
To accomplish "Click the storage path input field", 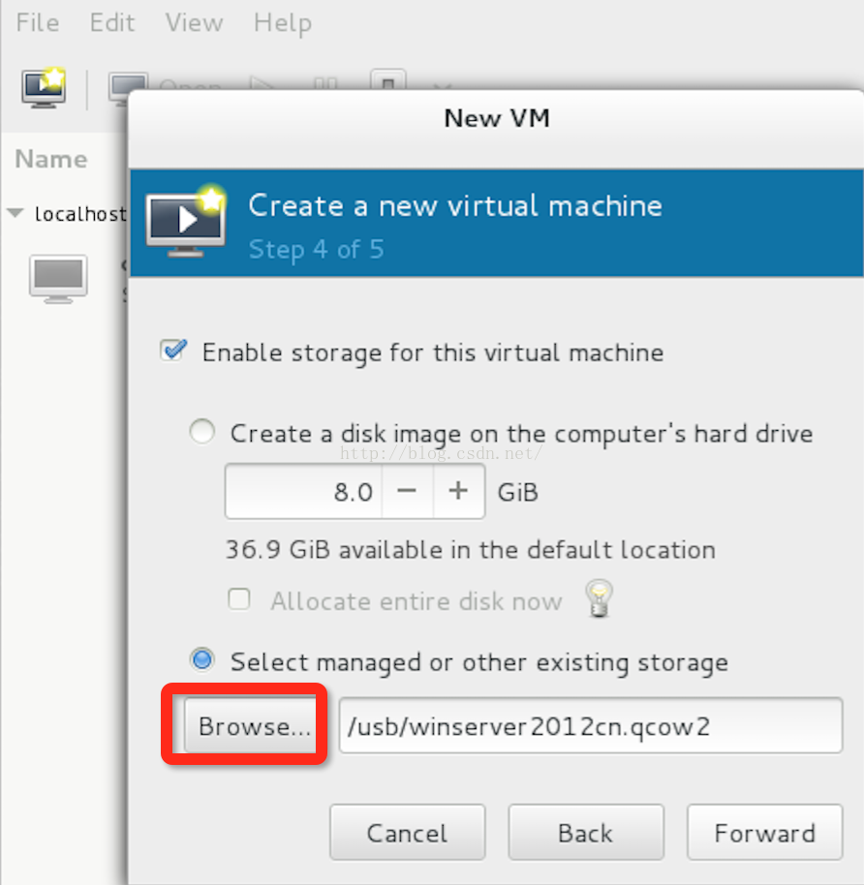I will point(591,726).
